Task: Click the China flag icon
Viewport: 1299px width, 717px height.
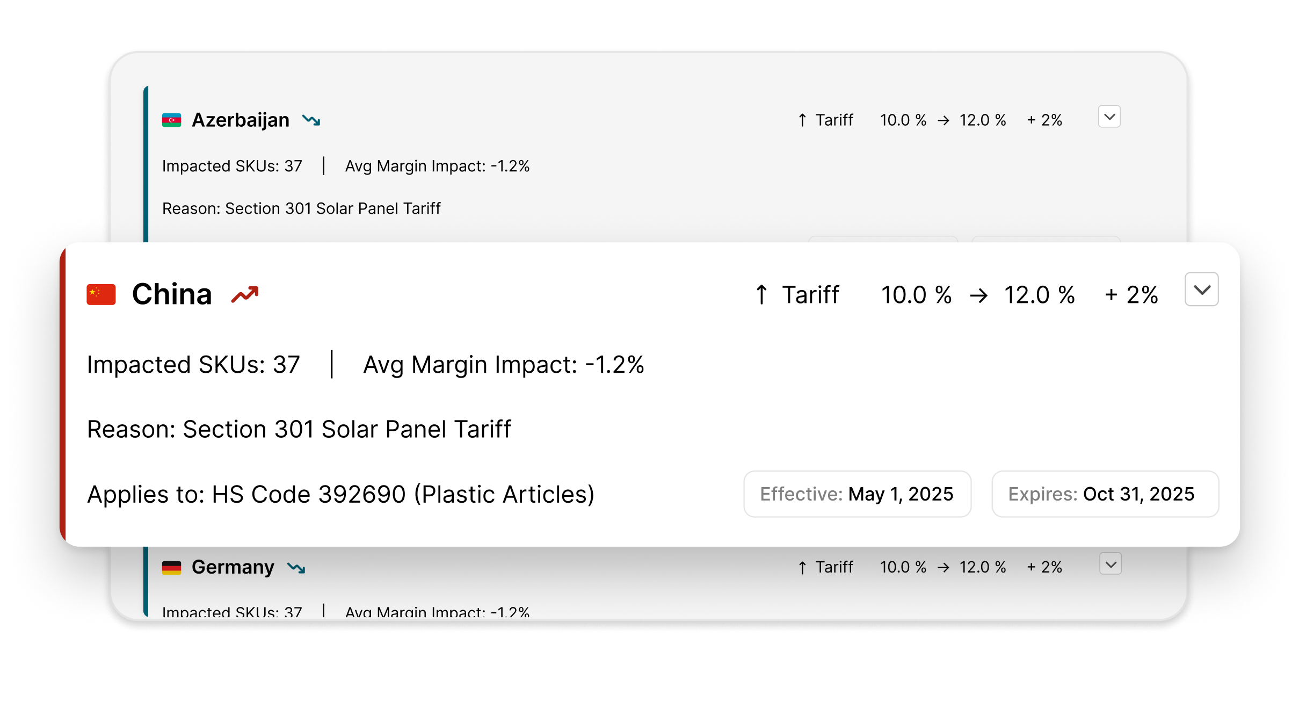Action: (x=101, y=294)
